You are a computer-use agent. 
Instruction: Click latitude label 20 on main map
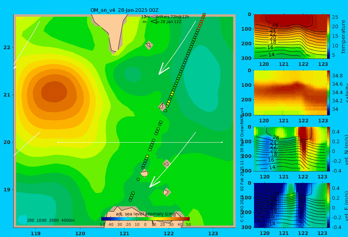pyautogui.click(x=7, y=142)
